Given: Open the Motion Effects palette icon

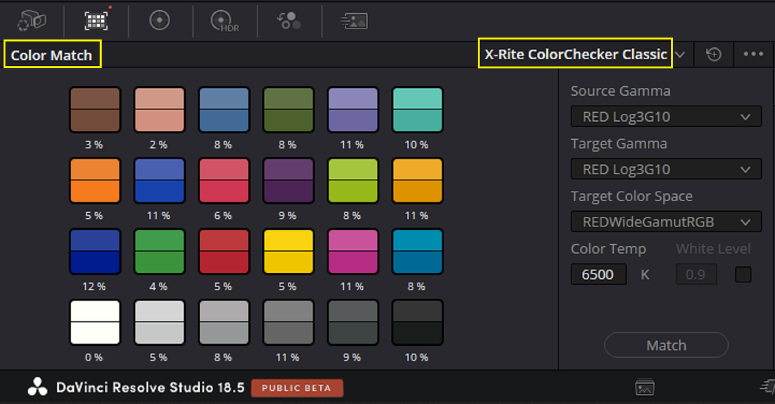Looking at the screenshot, I should [x=354, y=21].
